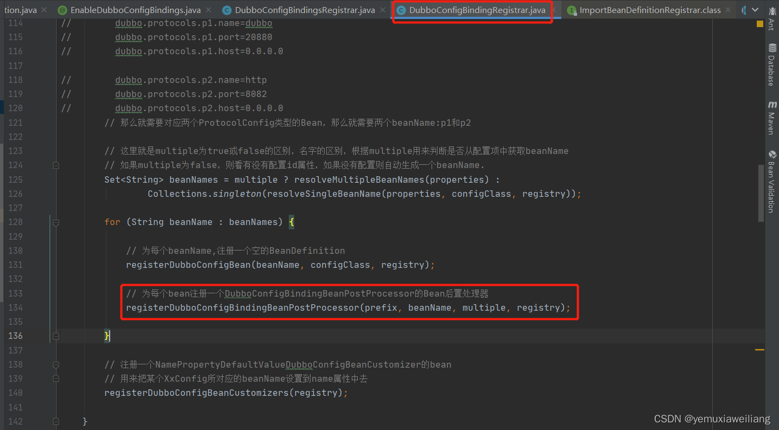Click registerDubboConfigBean call on line 131
The width and height of the screenshot is (779, 430).
click(x=188, y=265)
